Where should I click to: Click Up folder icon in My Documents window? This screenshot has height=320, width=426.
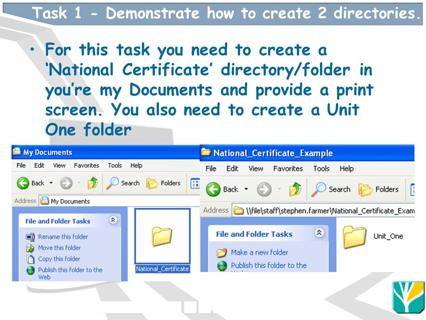coord(93,183)
